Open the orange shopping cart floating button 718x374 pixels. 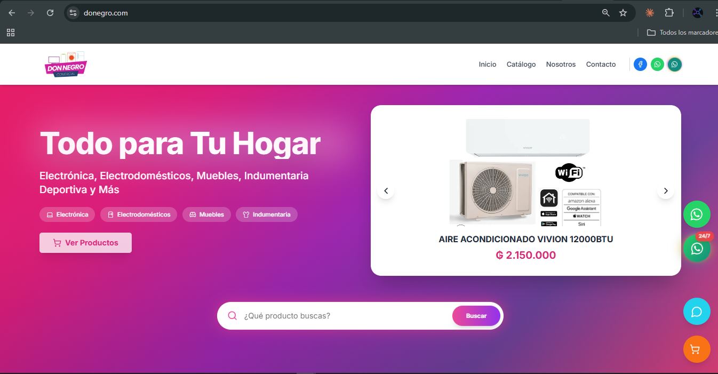[697, 349]
